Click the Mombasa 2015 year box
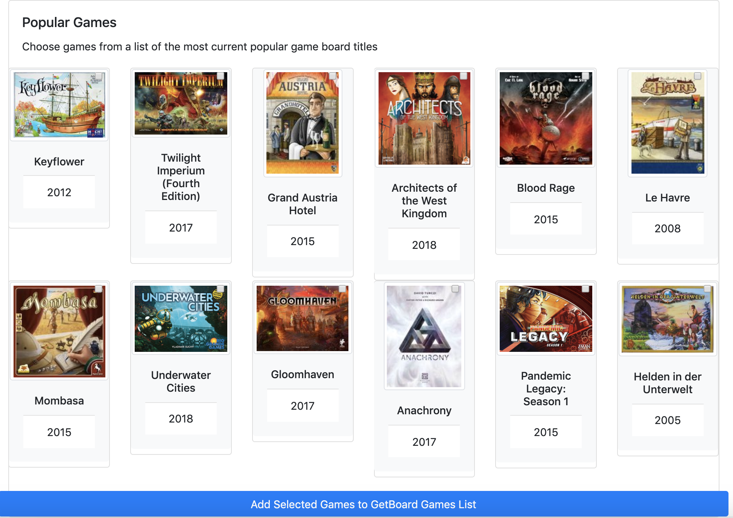 click(x=59, y=432)
